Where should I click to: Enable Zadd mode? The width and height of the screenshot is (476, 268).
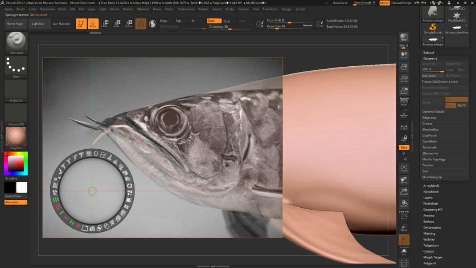pyautogui.click(x=214, y=21)
